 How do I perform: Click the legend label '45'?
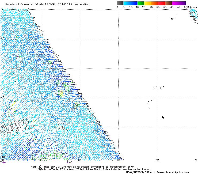point(178,7)
